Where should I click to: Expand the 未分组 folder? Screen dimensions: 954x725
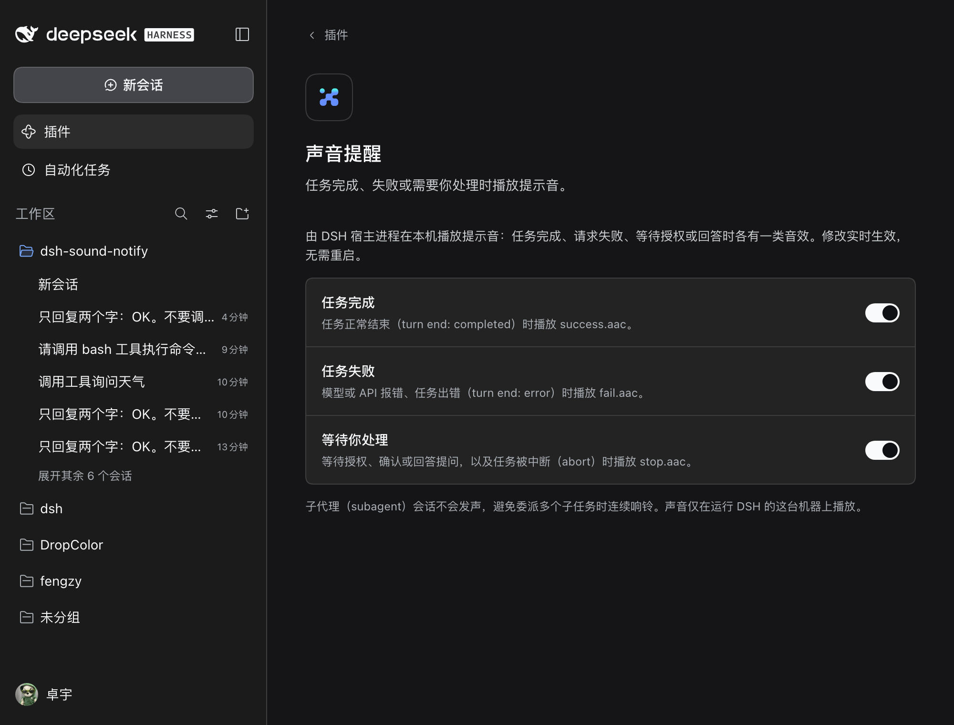(134, 617)
